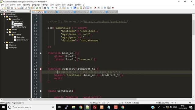Click the Paste clipboard toolbar icon
This screenshot has height=110, width=195.
pos(33,8)
